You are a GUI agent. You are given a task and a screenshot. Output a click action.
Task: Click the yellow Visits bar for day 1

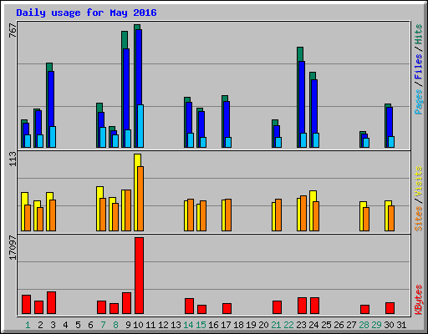[x=23, y=211]
